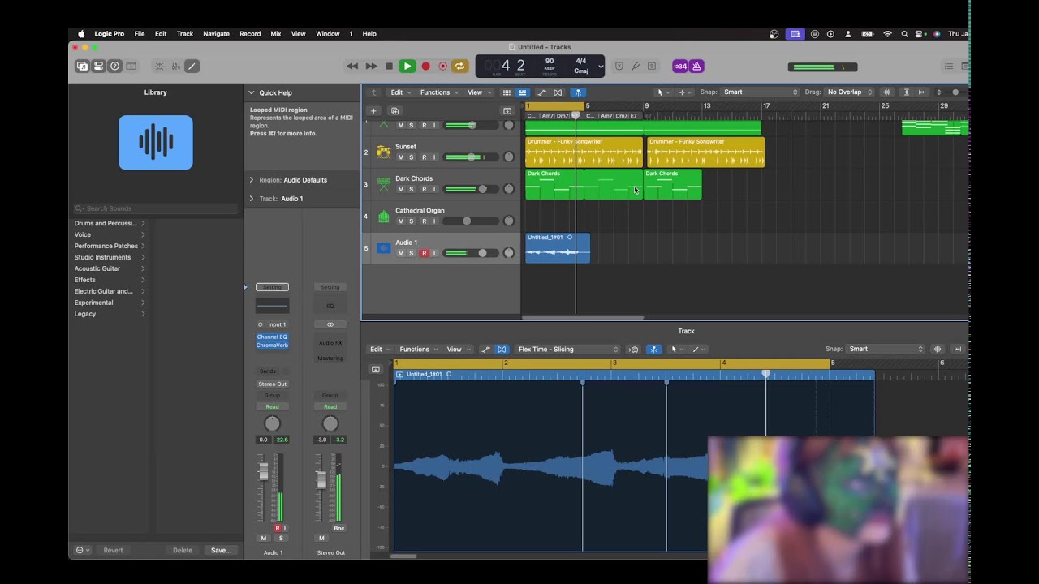Screen dimensions: 1039x584
Task: Toggle the Editors pencil icon
Action: (x=192, y=67)
